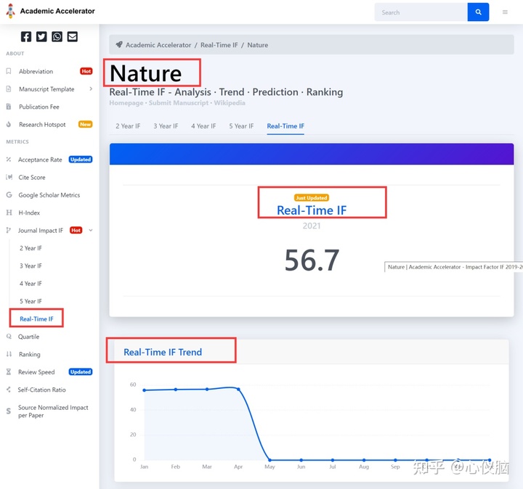Click the document icon beside Manuscript Template

coord(9,89)
